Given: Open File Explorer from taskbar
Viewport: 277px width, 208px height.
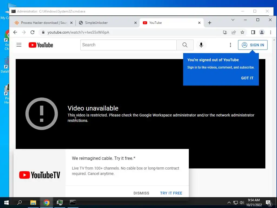Looking at the screenshot, I should point(33,203).
